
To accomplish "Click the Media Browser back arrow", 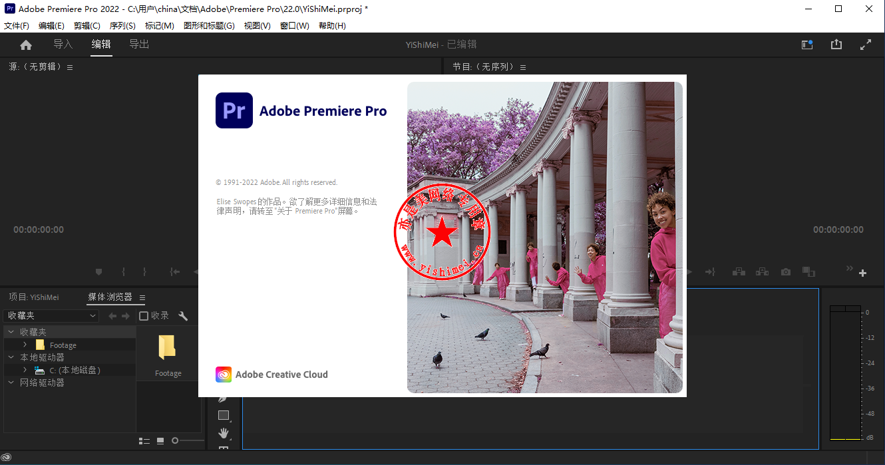I will point(112,316).
